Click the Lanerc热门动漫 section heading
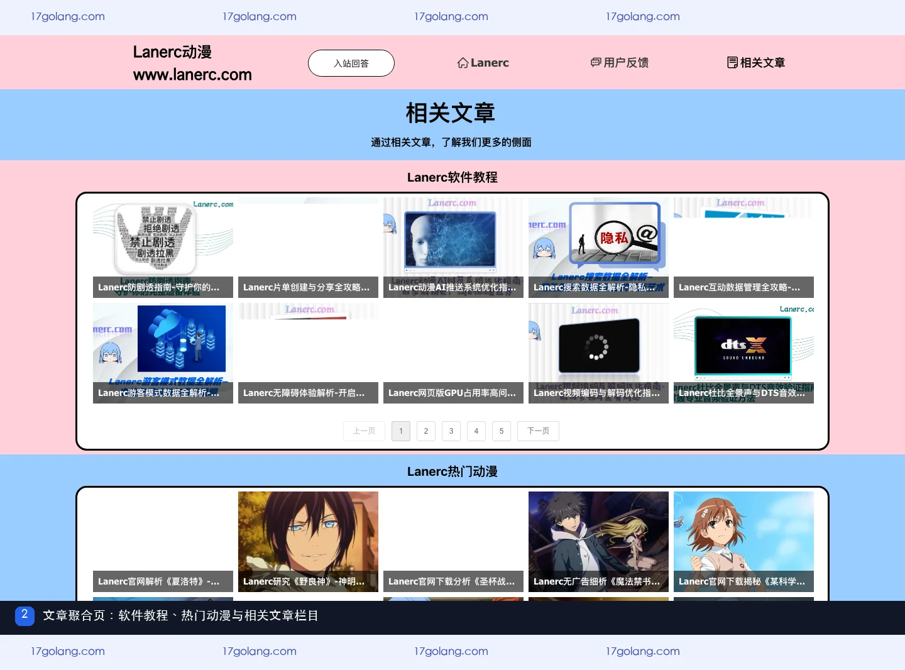The height and width of the screenshot is (670, 905). [x=452, y=471]
